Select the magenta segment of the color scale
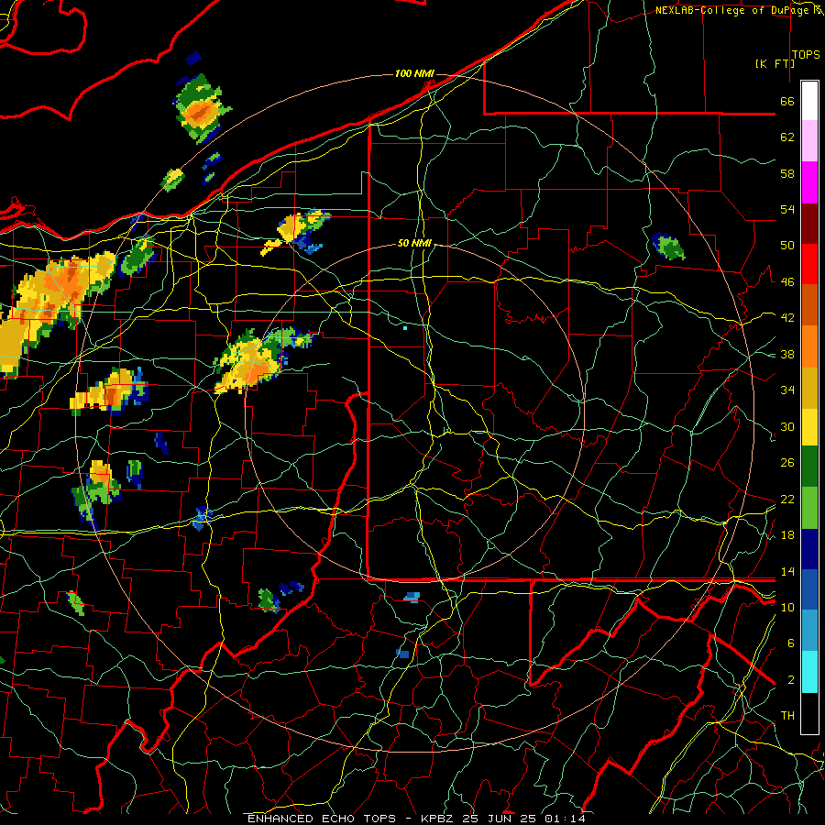 809,182
